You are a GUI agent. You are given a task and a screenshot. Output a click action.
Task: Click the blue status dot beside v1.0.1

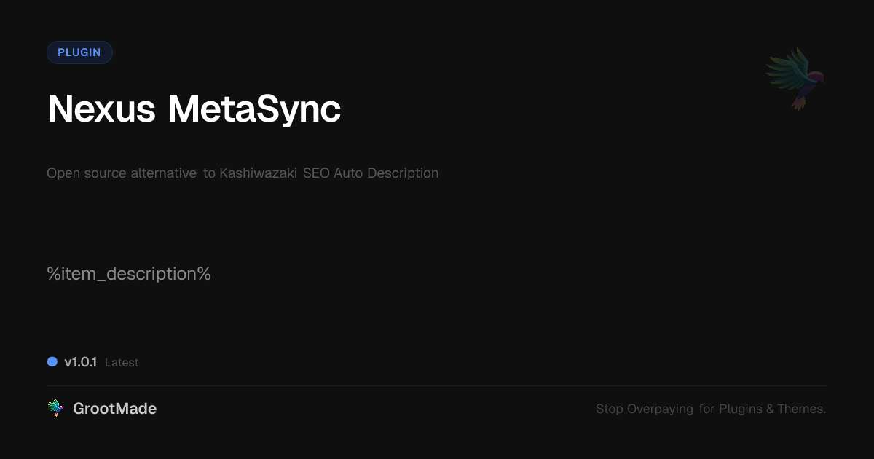(x=52, y=362)
